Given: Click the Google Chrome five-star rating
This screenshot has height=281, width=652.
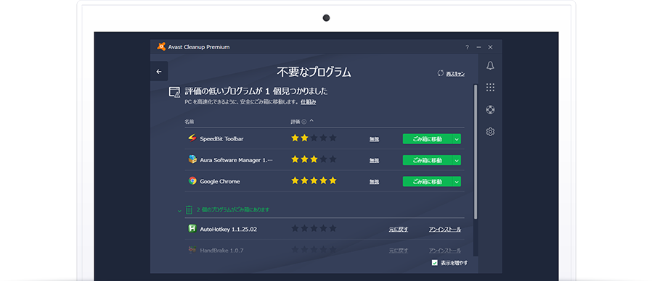Looking at the screenshot, I should pyautogui.click(x=314, y=180).
